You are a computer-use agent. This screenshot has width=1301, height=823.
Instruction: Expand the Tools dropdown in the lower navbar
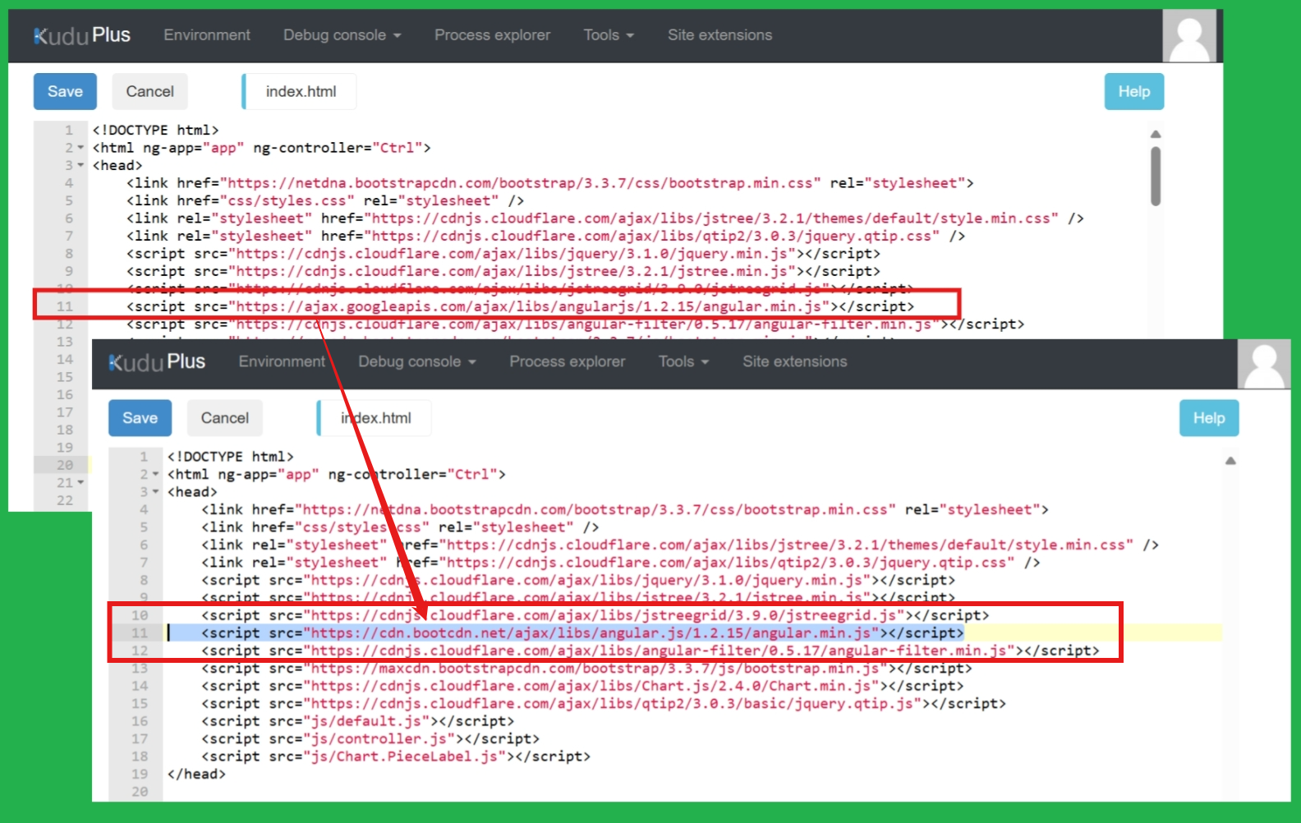(683, 362)
